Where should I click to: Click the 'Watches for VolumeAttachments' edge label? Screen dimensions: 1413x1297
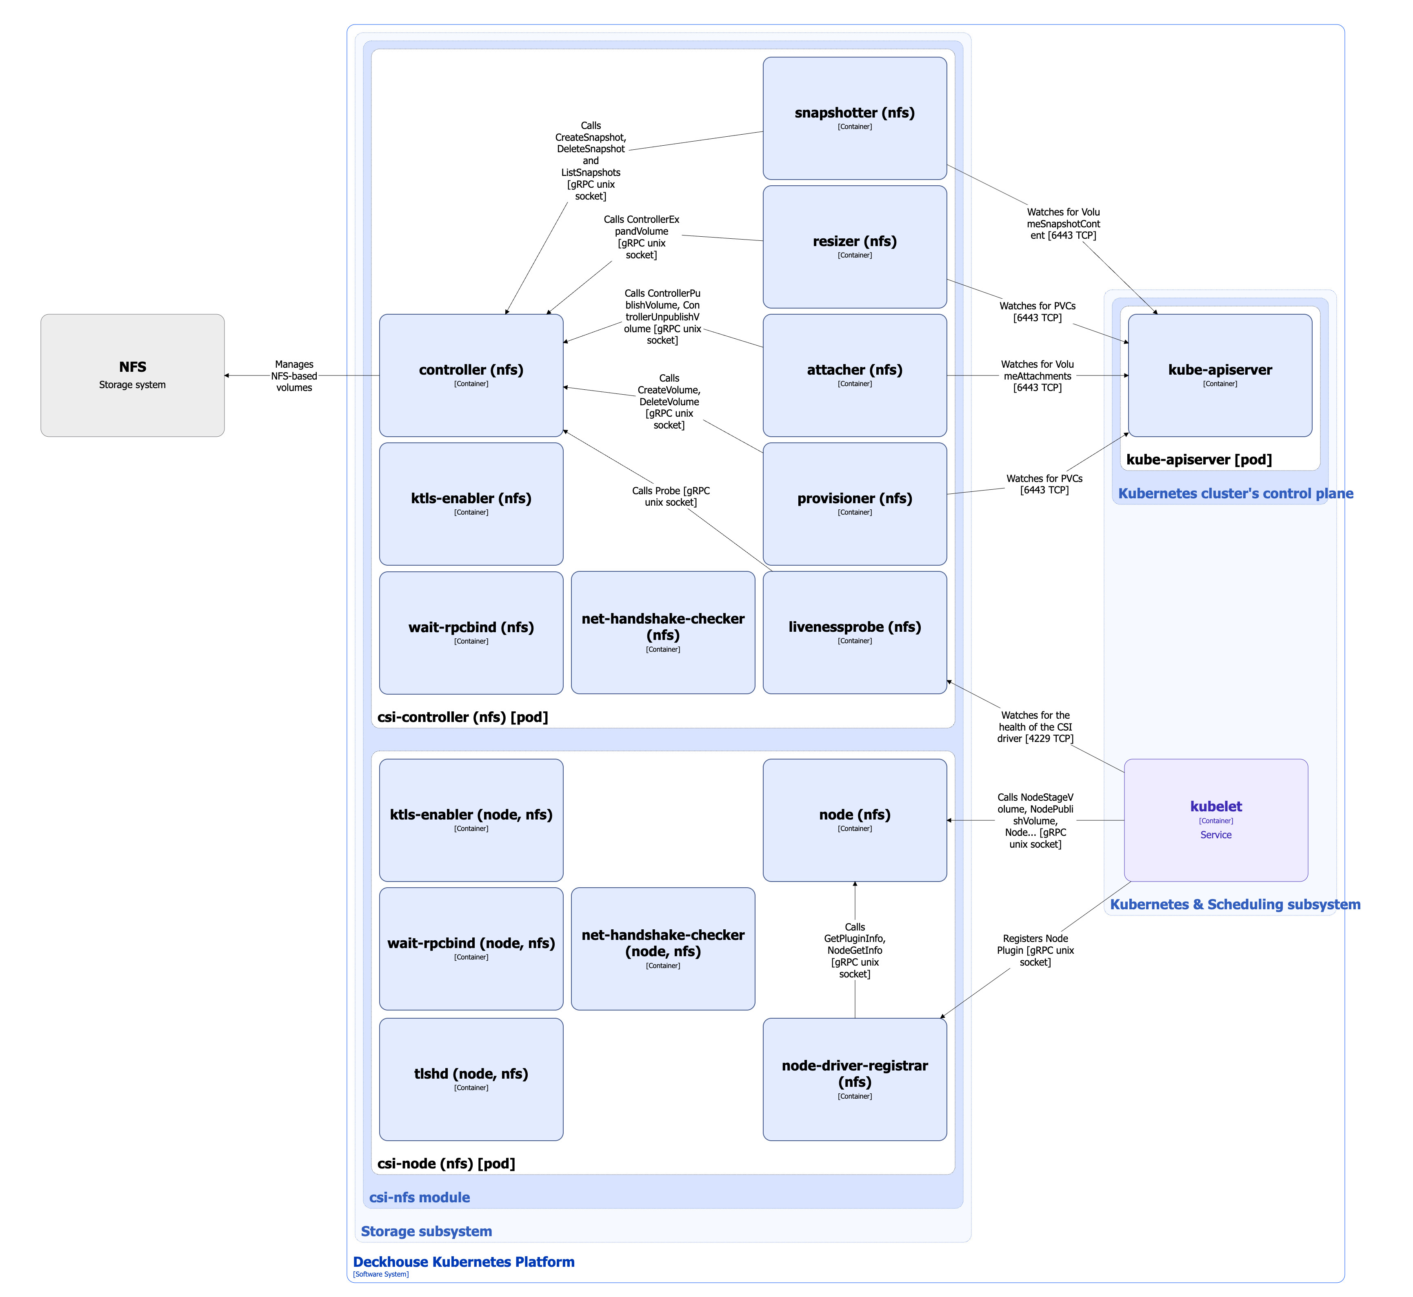pos(1038,375)
